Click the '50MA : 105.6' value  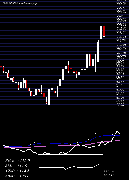click(17, 176)
